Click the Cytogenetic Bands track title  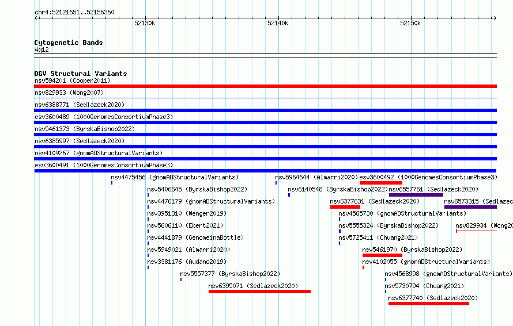click(x=69, y=43)
